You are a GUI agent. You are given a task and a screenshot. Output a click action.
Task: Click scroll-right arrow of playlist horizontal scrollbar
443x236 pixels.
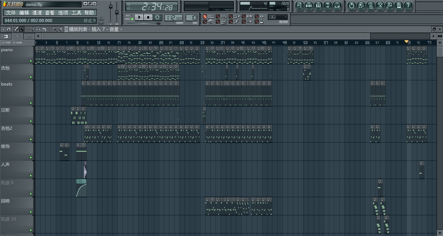434,36
